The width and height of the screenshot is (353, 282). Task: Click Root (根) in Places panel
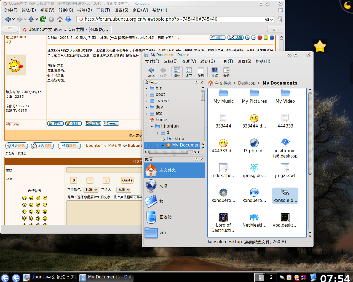[x=174, y=201]
